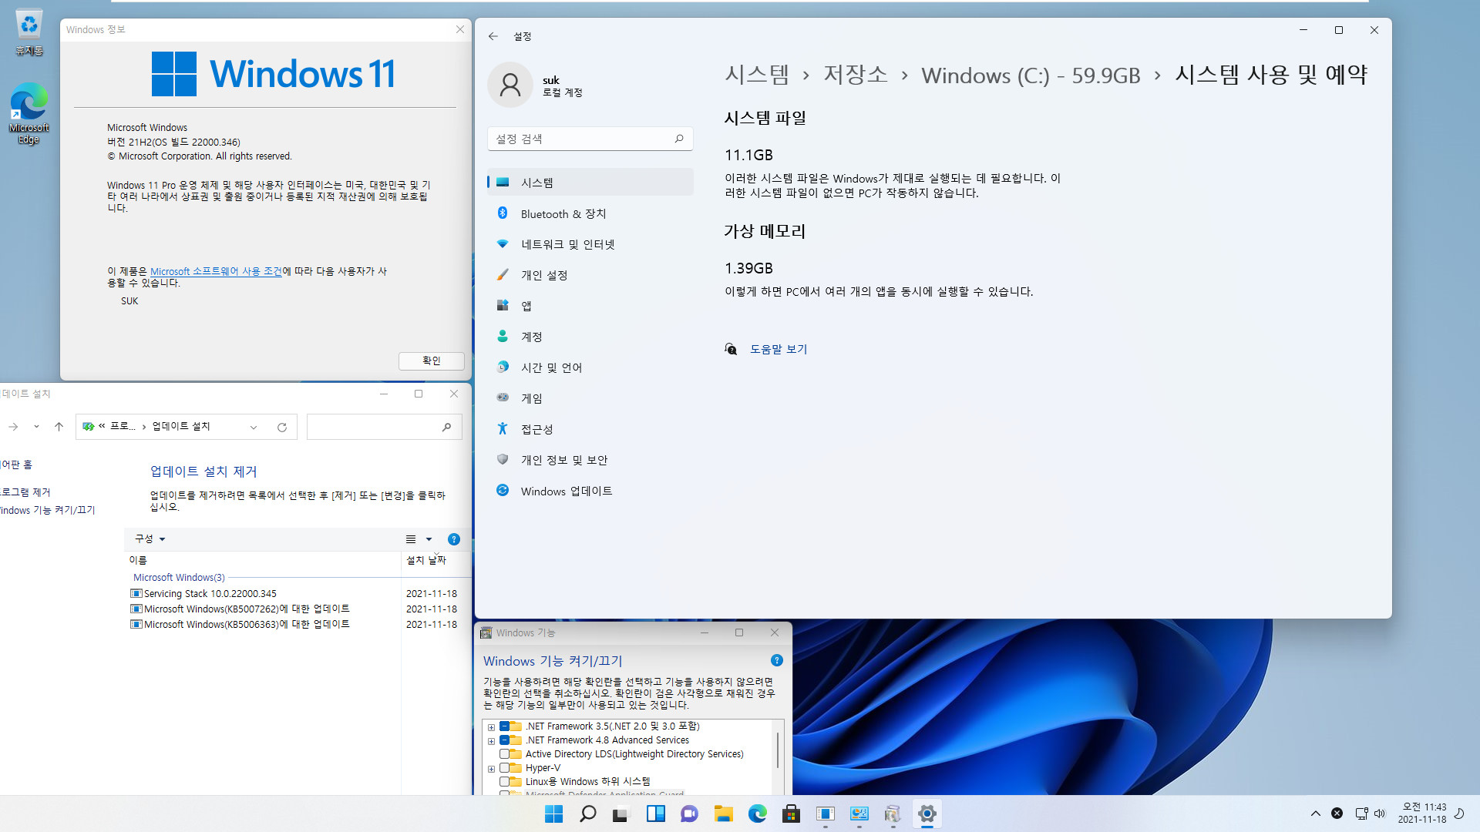This screenshot has width=1480, height=832.
Task: Click 도움말 보기 link in Settings
Action: coord(779,349)
